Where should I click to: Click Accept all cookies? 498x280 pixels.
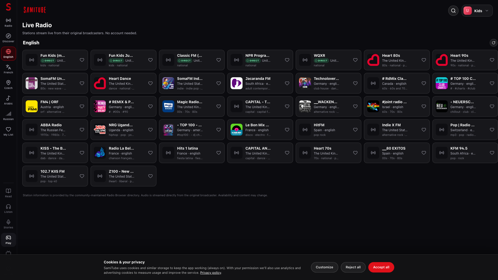coord(381,267)
